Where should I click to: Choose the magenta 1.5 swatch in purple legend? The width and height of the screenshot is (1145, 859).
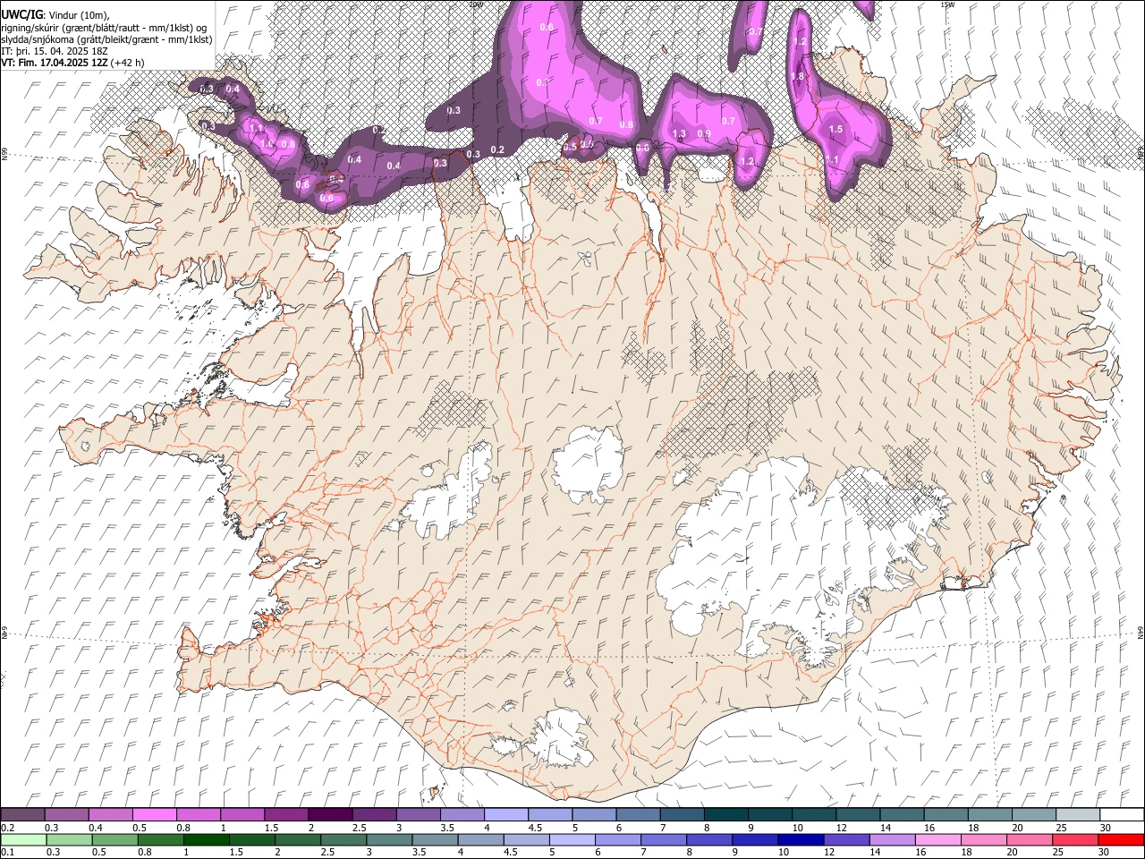(x=285, y=814)
